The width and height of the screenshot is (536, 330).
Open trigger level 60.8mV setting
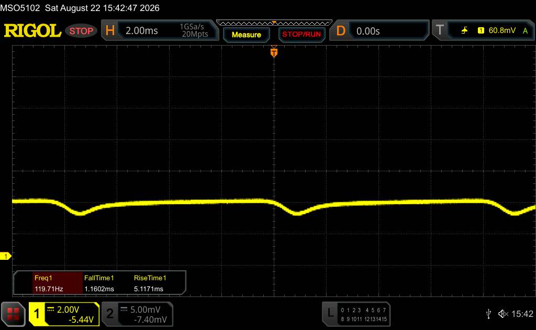(502, 30)
